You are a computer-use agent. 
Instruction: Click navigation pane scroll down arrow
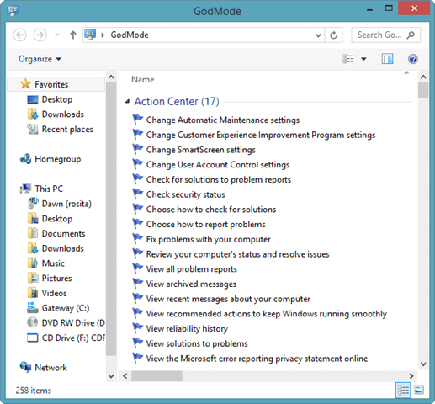coord(111,376)
